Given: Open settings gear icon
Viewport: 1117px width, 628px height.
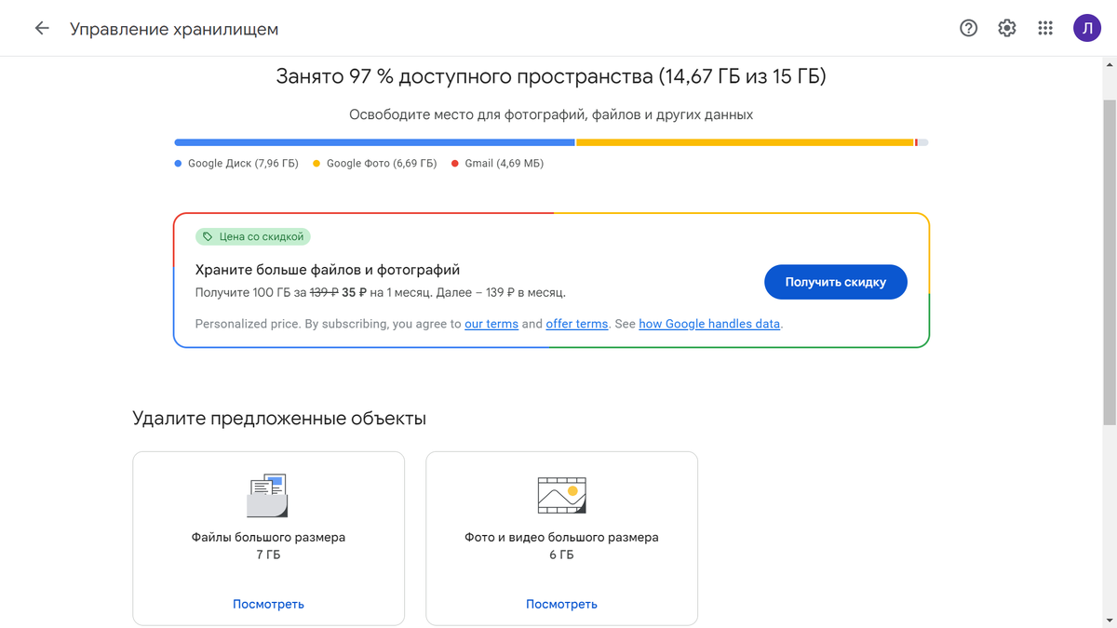Looking at the screenshot, I should (1007, 28).
